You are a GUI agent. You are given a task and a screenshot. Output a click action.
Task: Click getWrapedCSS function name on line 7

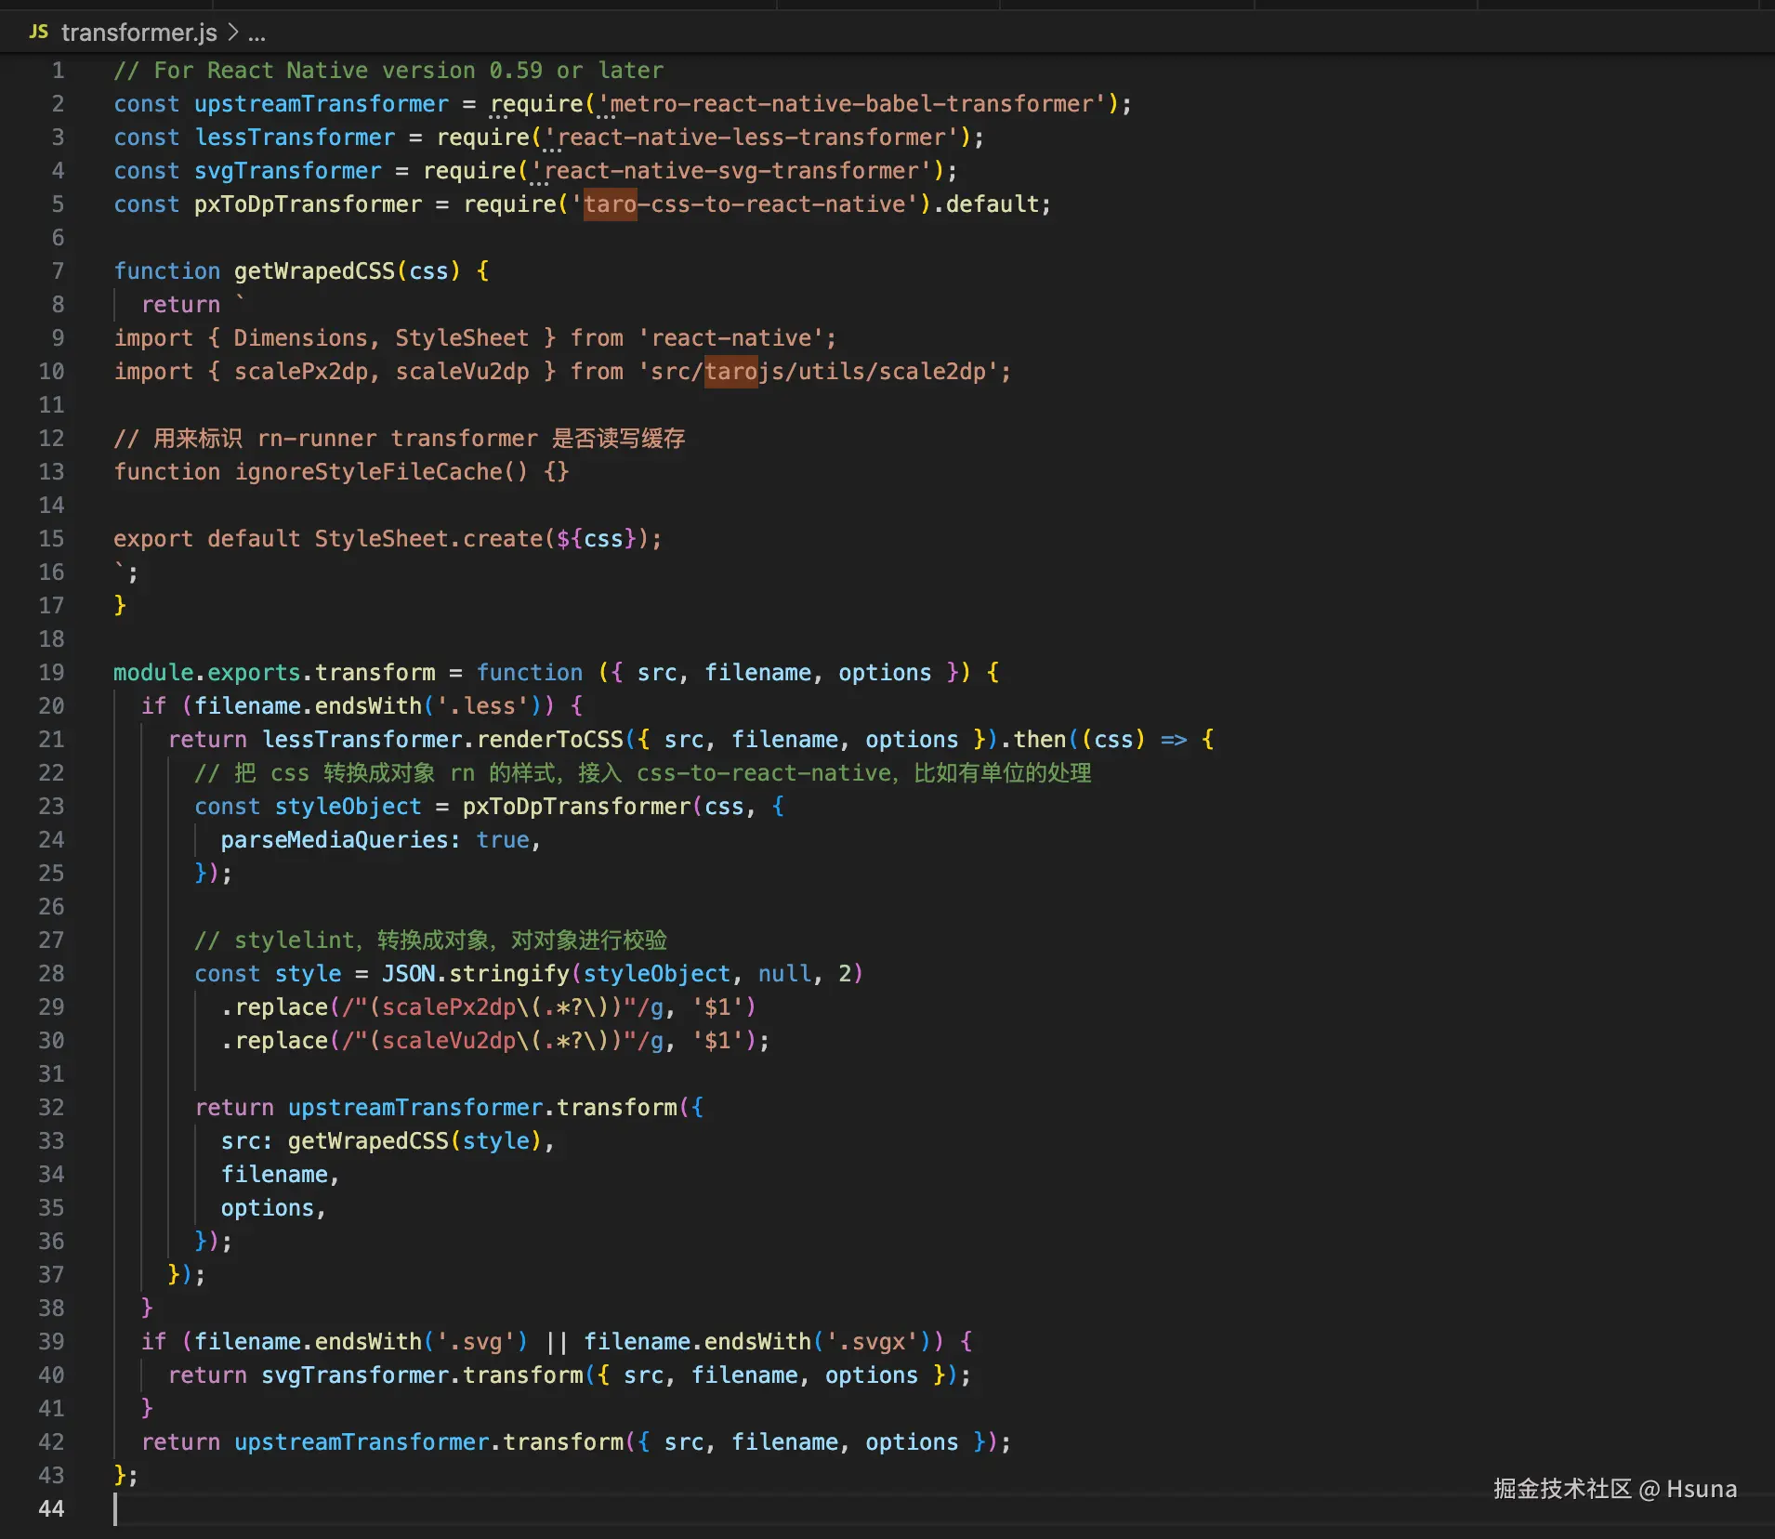pyautogui.click(x=314, y=271)
